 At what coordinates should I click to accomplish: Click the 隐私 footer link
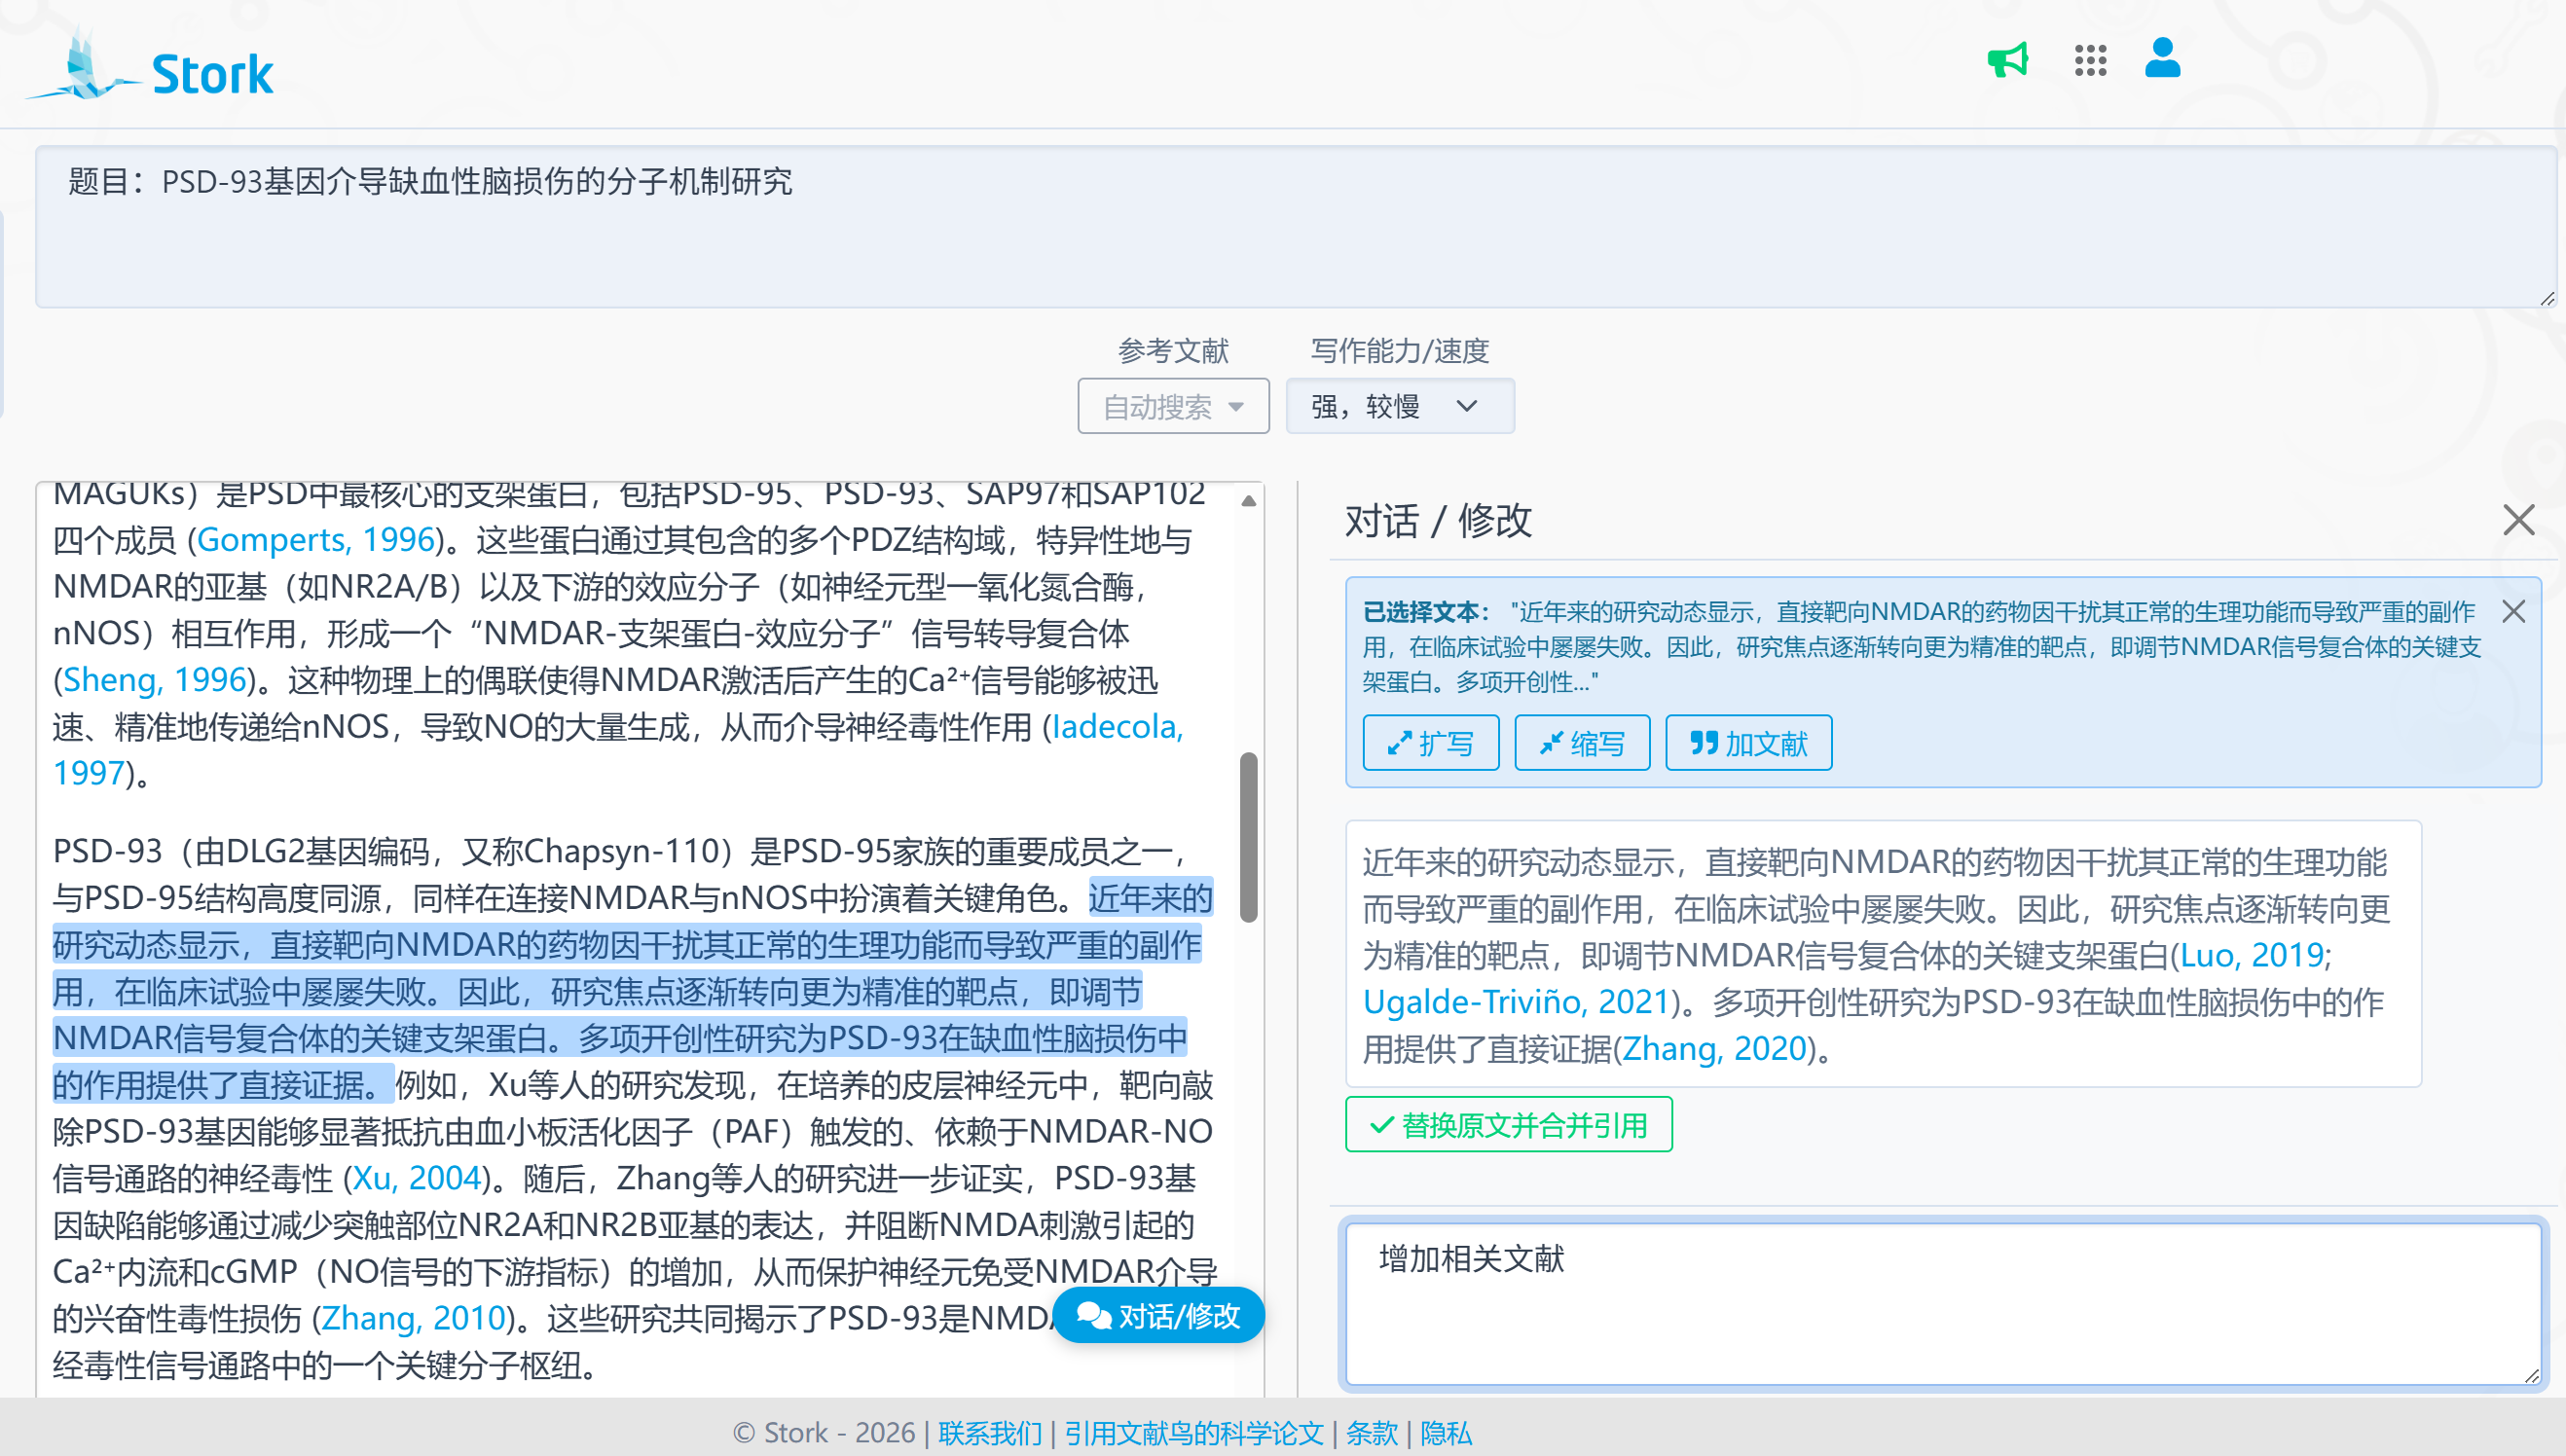point(1445,1432)
